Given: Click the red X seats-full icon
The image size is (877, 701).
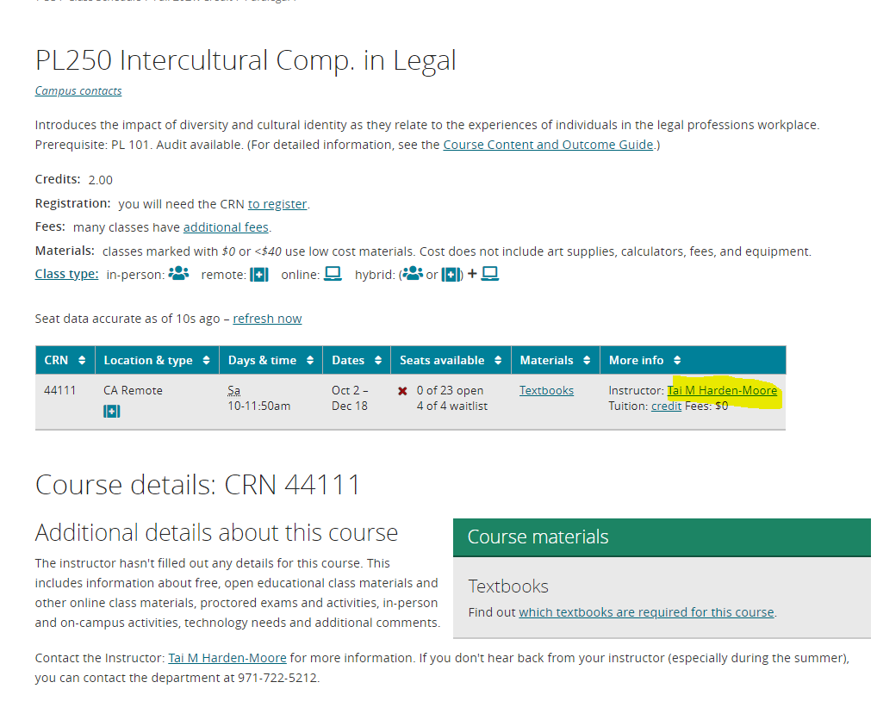Looking at the screenshot, I should tap(402, 391).
